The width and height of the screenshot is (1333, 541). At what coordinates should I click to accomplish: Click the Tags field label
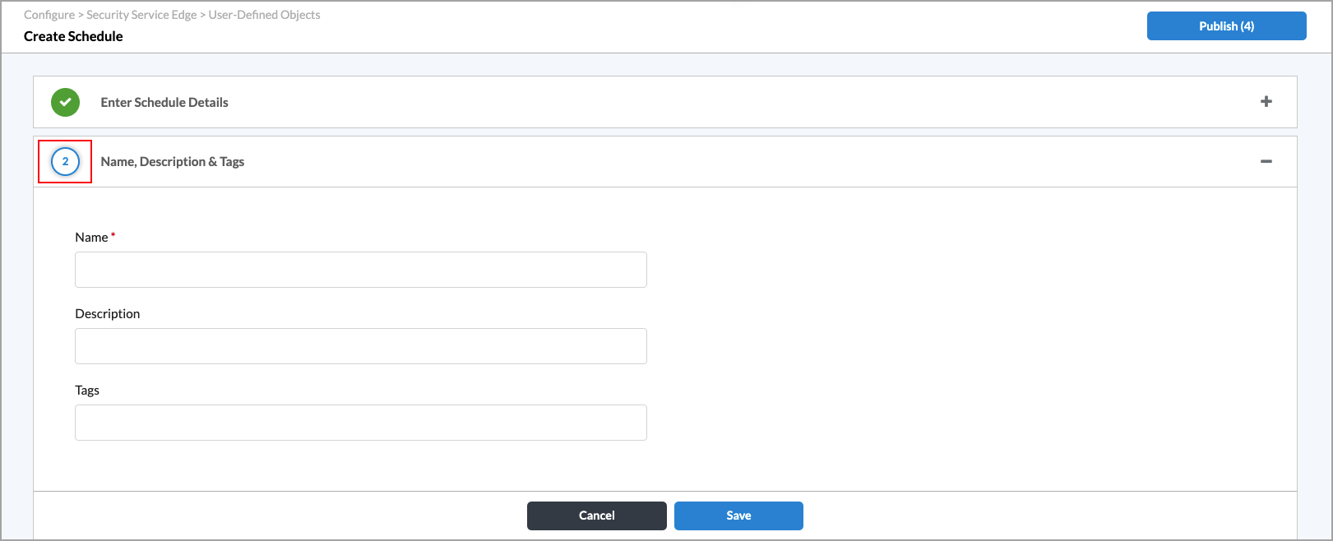pos(87,391)
